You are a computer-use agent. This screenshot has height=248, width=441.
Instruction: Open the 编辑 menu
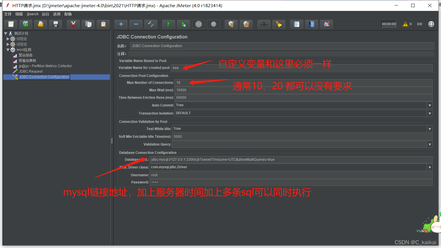pos(19,14)
